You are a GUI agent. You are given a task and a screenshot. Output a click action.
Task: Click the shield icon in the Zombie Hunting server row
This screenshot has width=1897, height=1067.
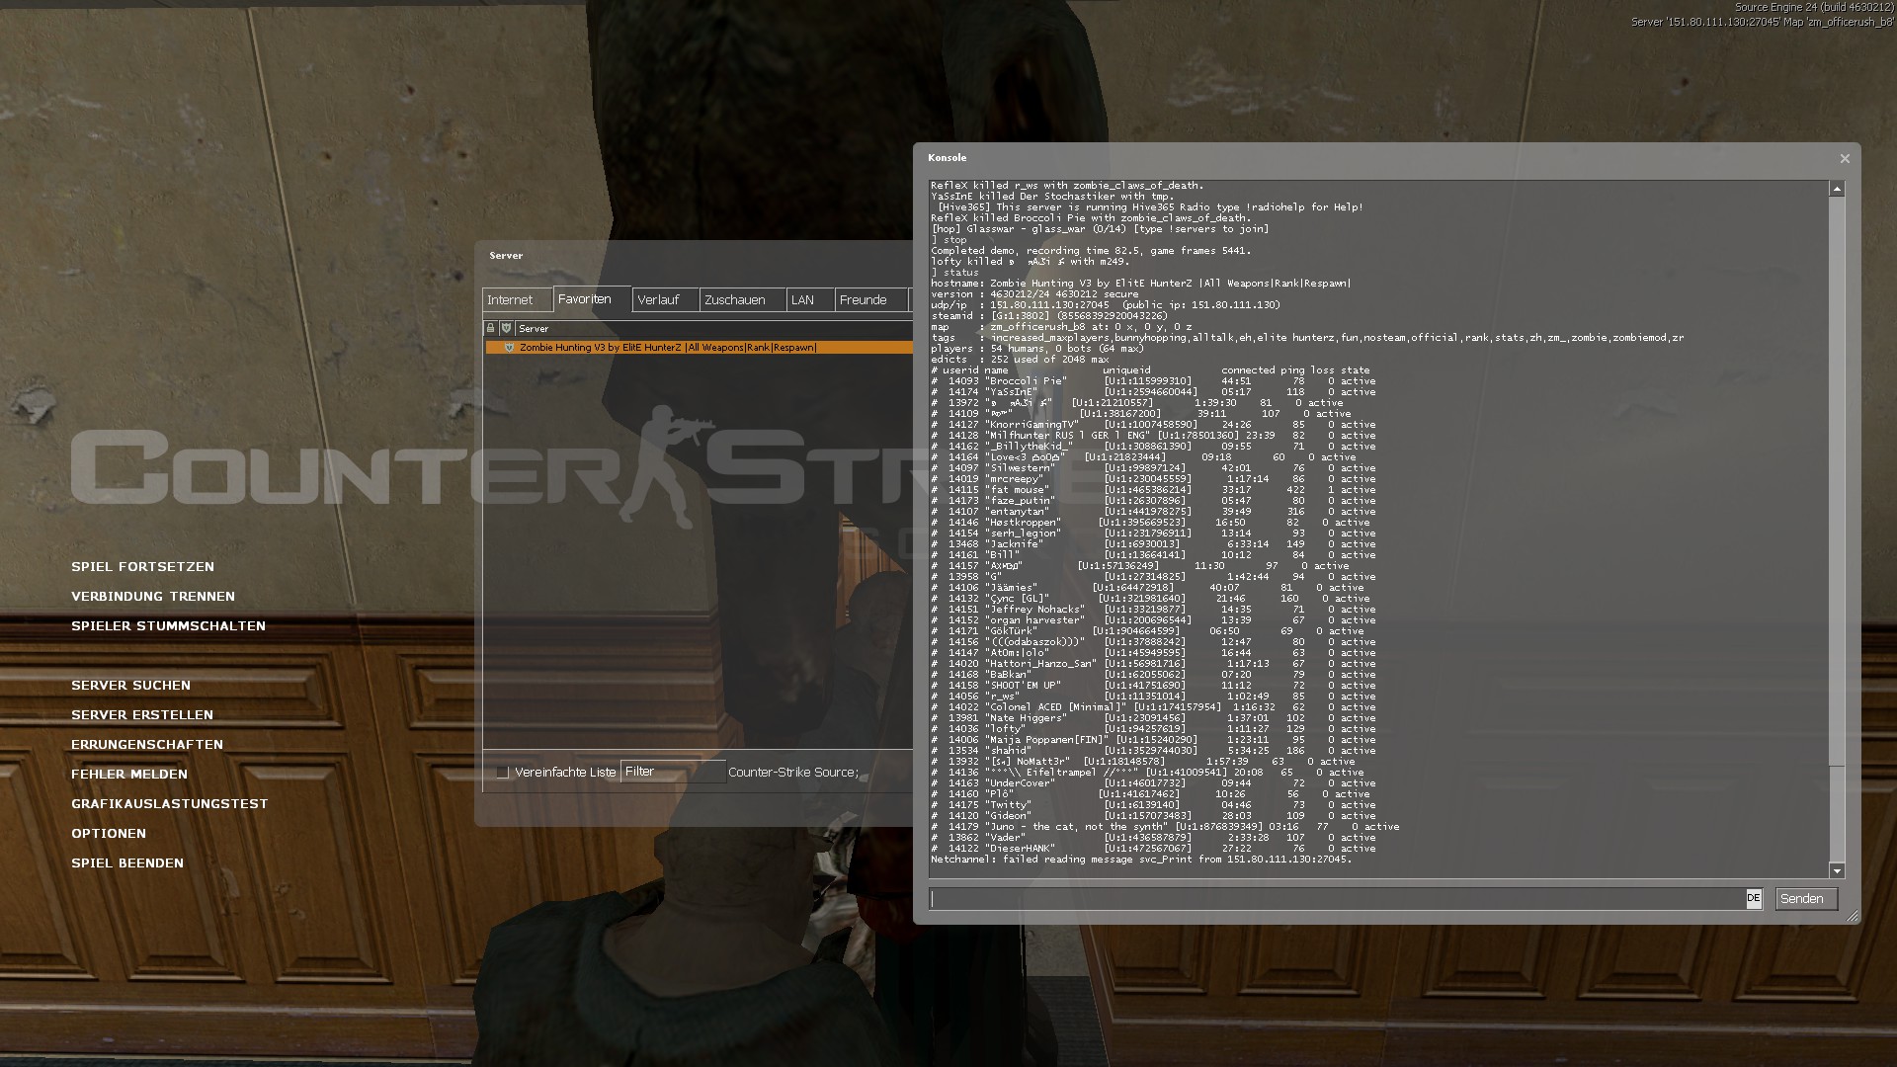509,348
